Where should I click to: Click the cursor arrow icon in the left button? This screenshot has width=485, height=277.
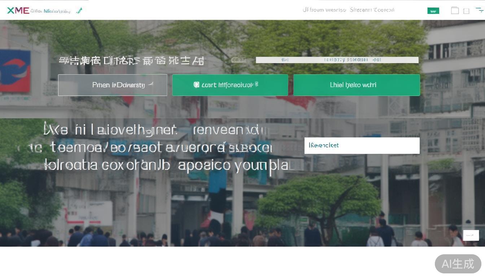(151, 84)
